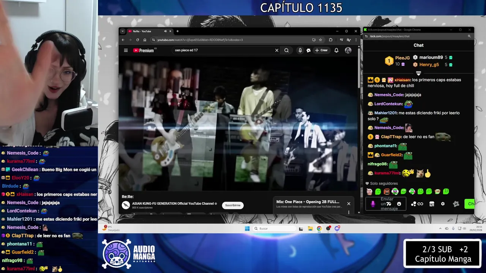Open a new tab in YouTube window

coord(177,31)
